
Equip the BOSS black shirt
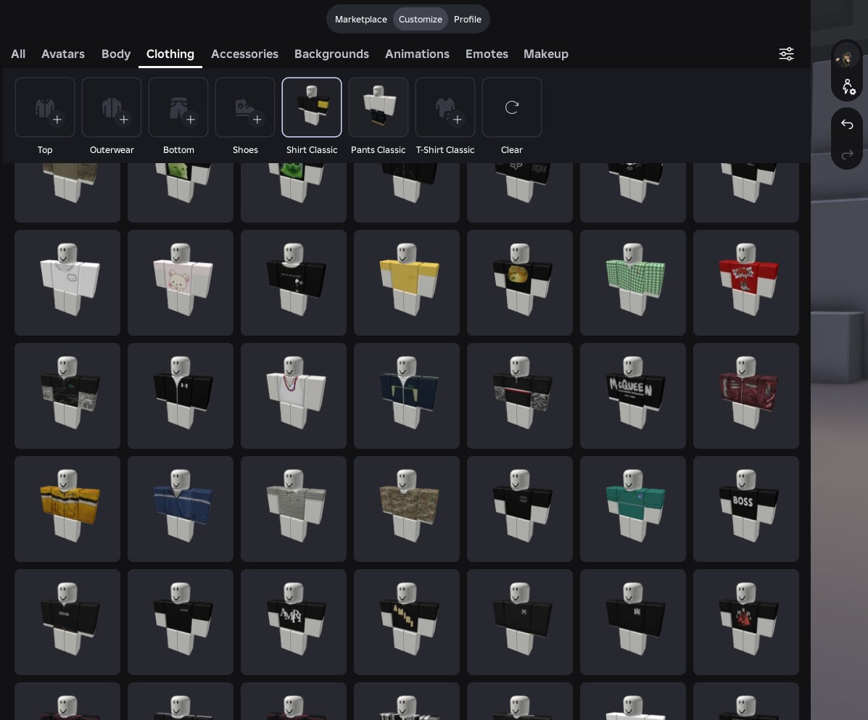click(745, 508)
